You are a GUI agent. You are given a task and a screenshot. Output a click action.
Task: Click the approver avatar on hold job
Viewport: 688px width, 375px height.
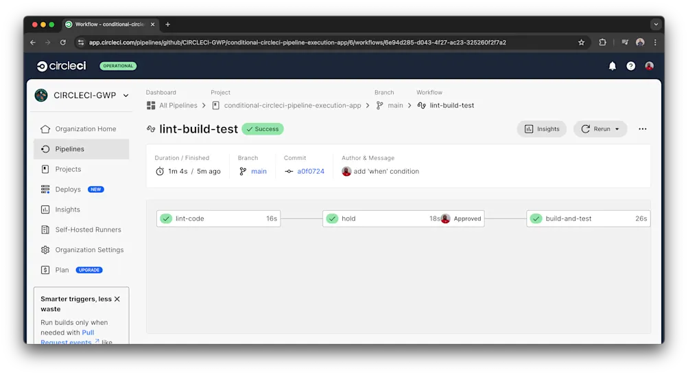(445, 218)
